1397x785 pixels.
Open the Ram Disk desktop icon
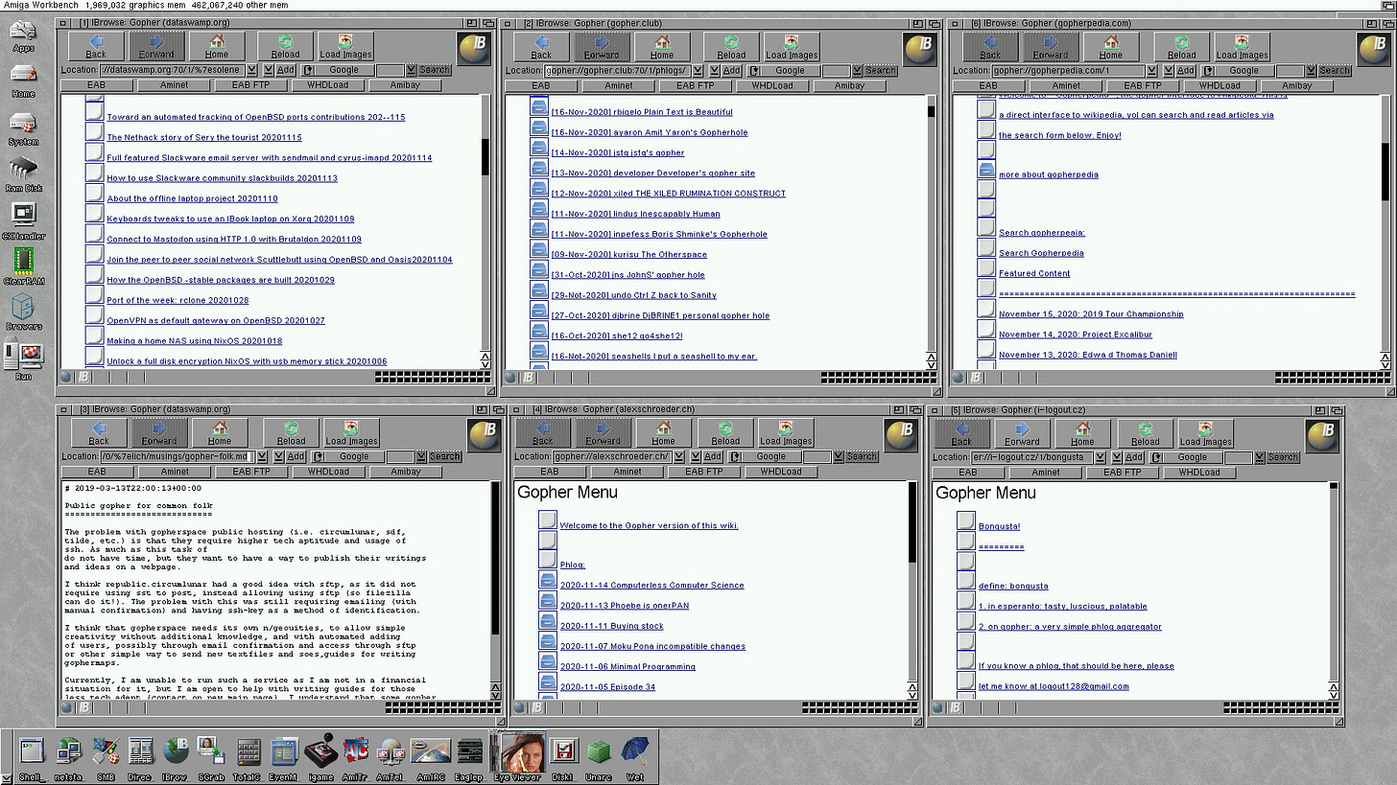(x=23, y=174)
